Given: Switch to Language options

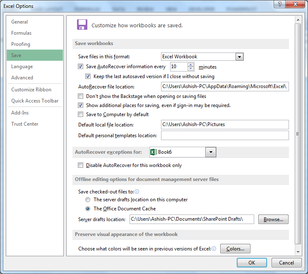Looking at the screenshot, I should 35,67.
